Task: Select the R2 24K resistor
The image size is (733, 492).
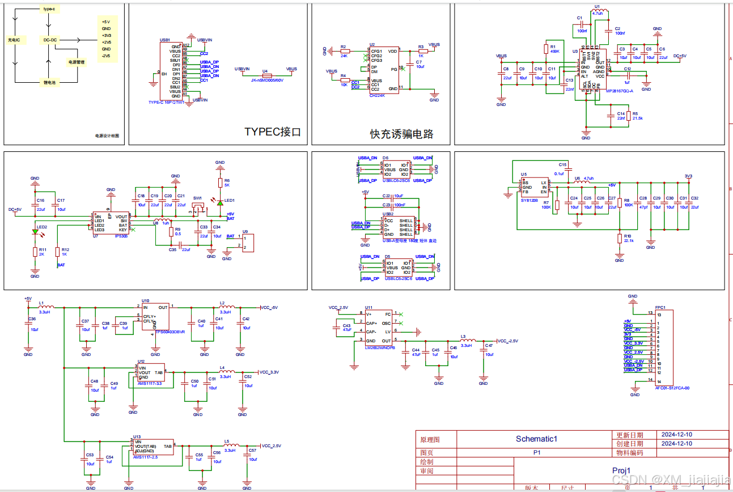Action: click(x=344, y=51)
